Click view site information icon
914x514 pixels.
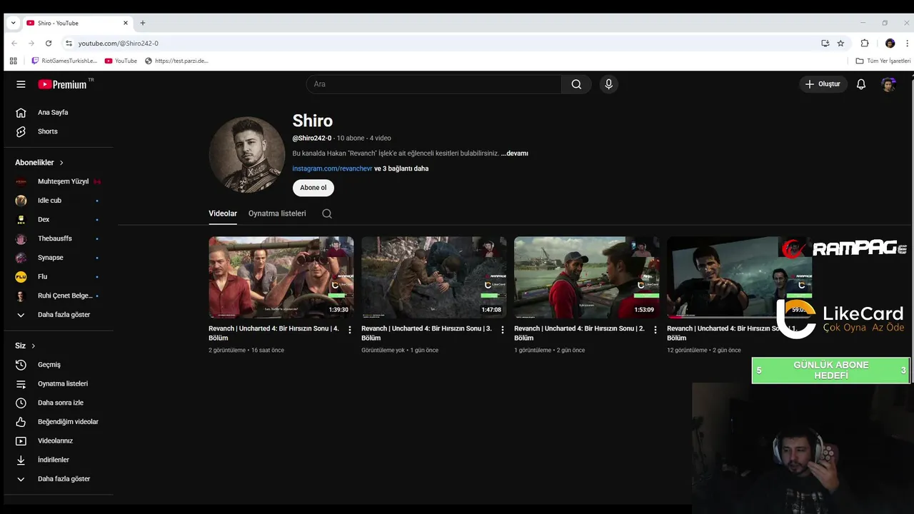point(69,43)
